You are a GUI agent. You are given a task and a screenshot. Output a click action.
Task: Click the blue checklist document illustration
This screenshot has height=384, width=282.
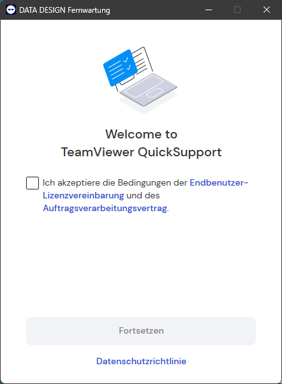(x=119, y=68)
